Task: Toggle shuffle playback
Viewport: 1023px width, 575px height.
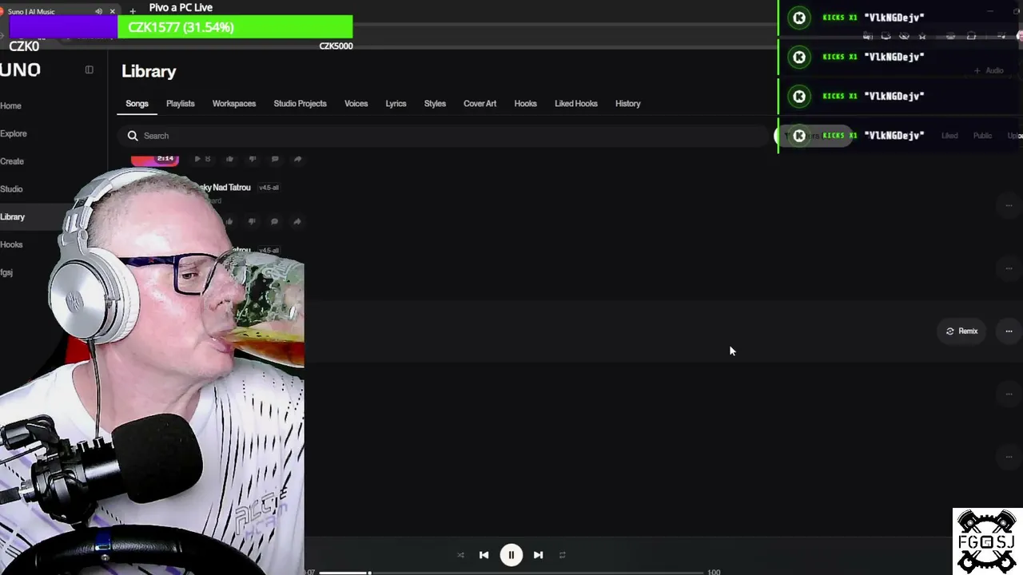Action: (460, 555)
